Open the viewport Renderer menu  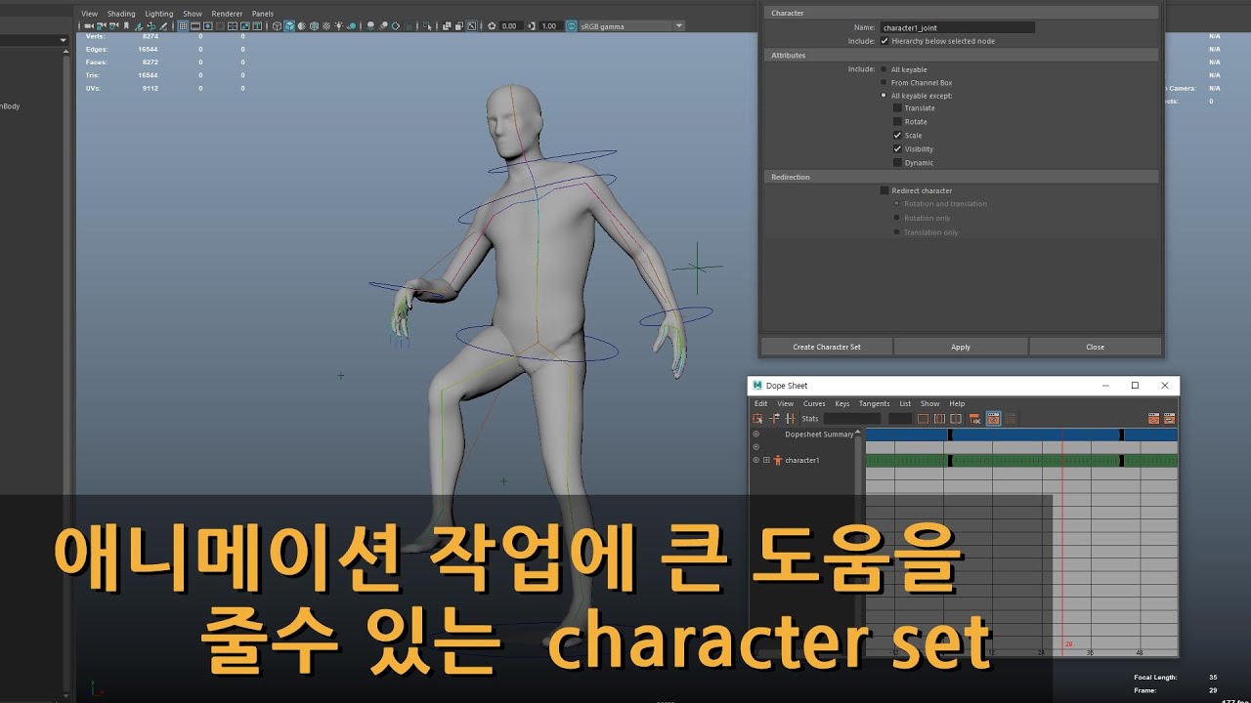(x=227, y=14)
